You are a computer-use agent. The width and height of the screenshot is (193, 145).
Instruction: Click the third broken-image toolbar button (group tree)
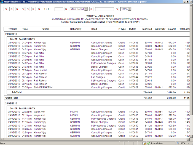coord(17,9)
